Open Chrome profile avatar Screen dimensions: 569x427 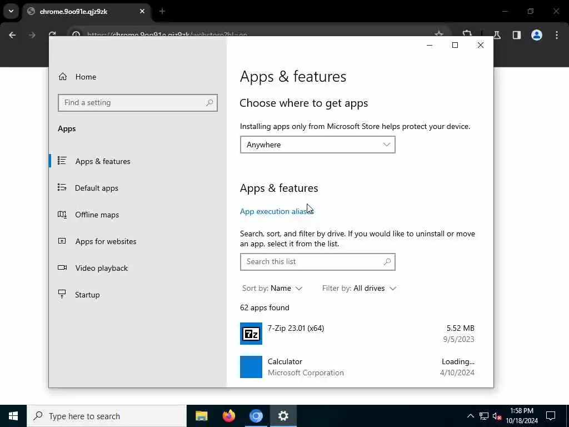click(x=537, y=35)
